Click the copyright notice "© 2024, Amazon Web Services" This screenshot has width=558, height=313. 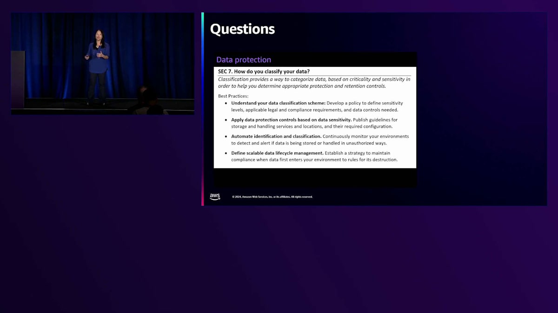pyautogui.click(x=272, y=197)
